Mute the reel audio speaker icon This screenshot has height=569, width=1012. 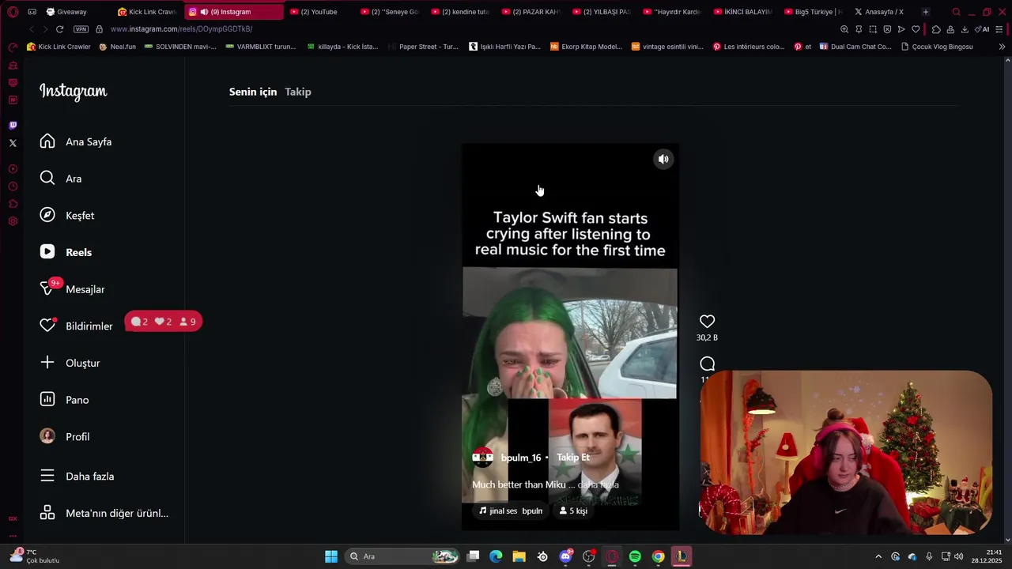663,159
